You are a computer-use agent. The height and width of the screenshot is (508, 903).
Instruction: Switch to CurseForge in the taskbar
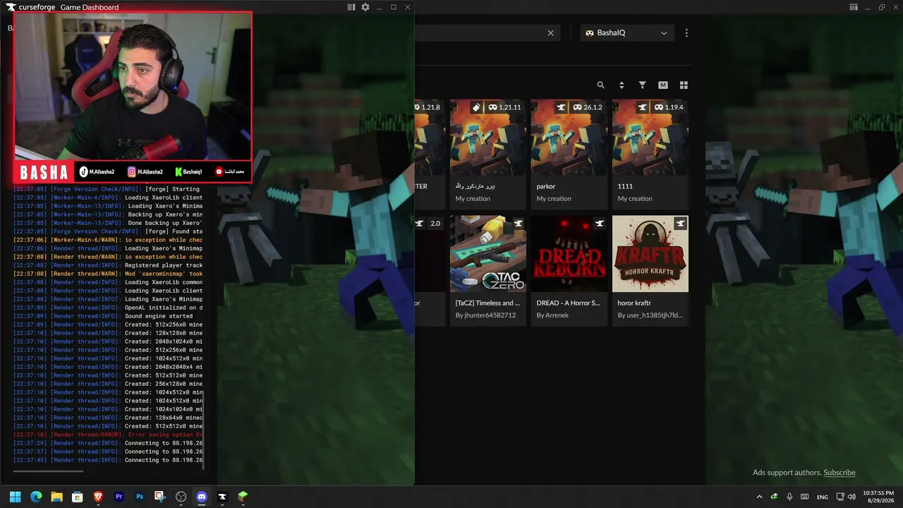coord(222,497)
